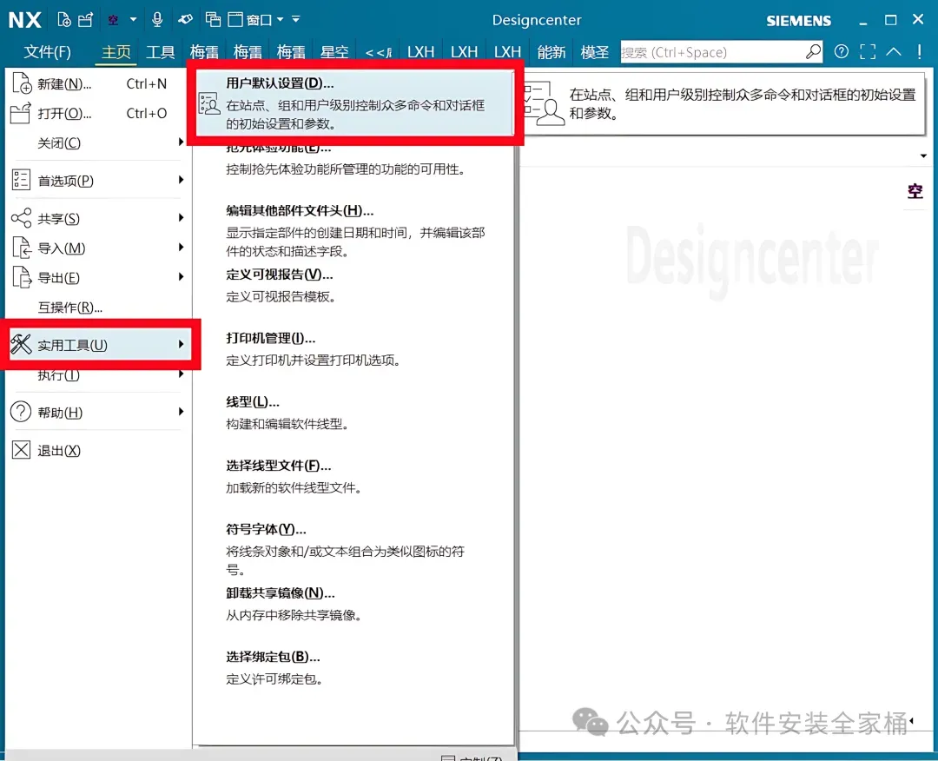Expand the 导入(M) submenu arrow

[x=181, y=247]
